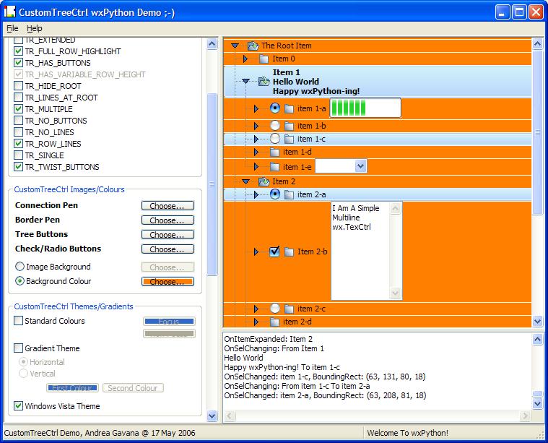Click Choose button for Connection Pen
The image size is (548, 443).
point(168,206)
